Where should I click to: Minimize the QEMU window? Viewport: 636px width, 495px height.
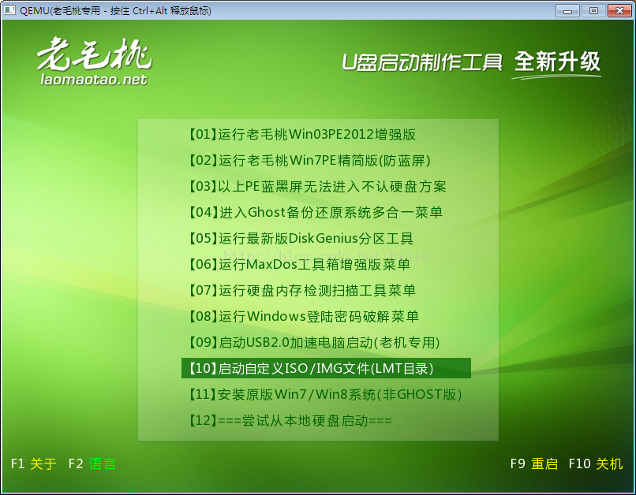click(x=567, y=10)
